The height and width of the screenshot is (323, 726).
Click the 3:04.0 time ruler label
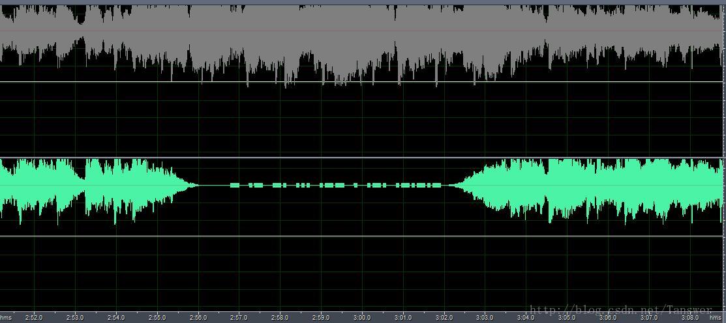point(526,318)
